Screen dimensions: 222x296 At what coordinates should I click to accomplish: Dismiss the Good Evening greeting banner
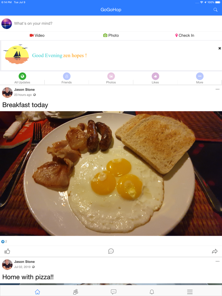click(x=220, y=48)
